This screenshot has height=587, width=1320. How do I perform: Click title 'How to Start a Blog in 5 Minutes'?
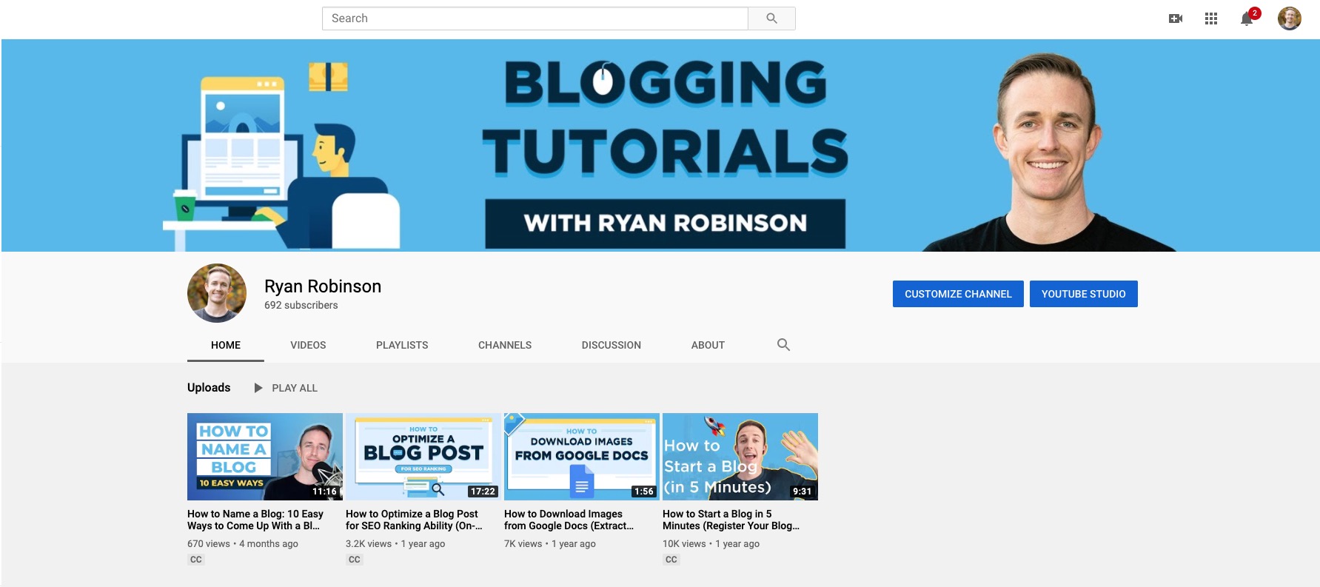pyautogui.click(x=731, y=520)
